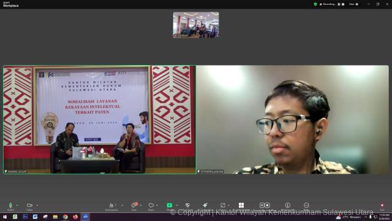Minimize the Zoom meeting window
Screen dimensions: 392x221
[x=369, y=4]
